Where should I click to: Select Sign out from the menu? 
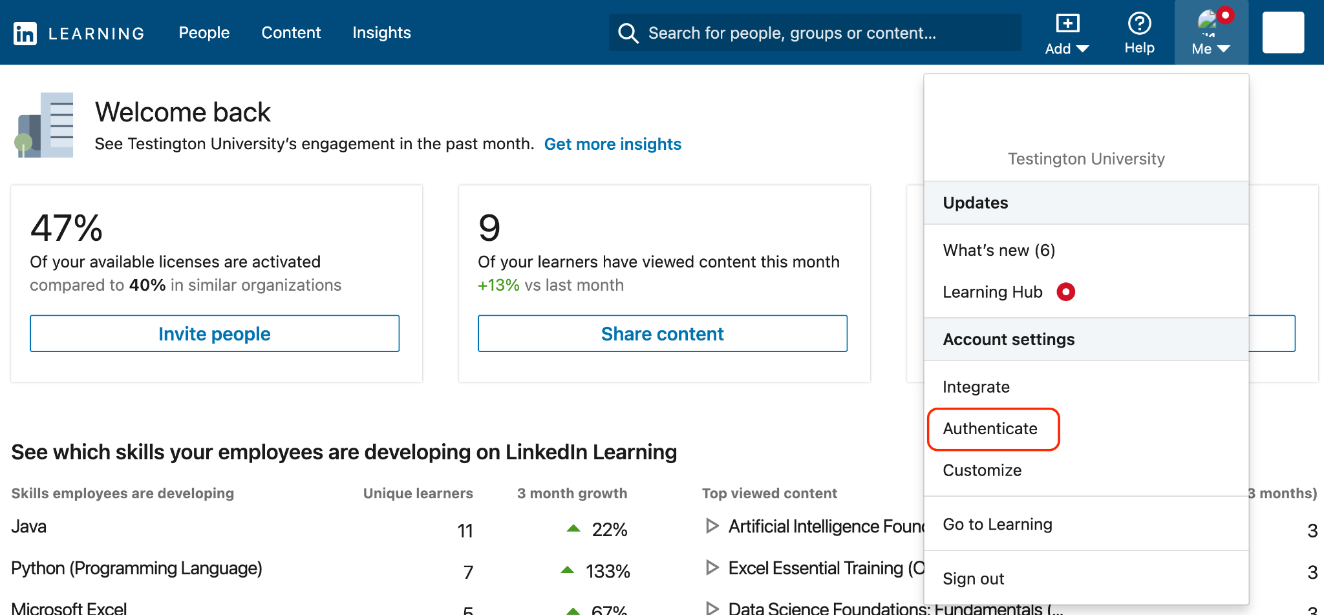[x=973, y=579]
